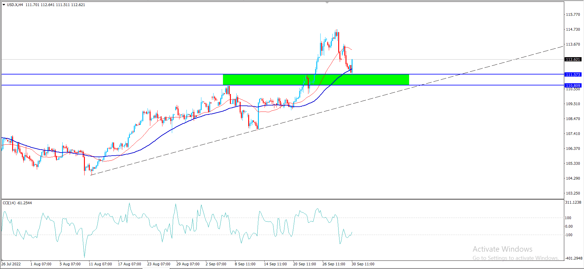
Task: Click the 8 Sep 11:00 time label
Action: click(x=245, y=264)
